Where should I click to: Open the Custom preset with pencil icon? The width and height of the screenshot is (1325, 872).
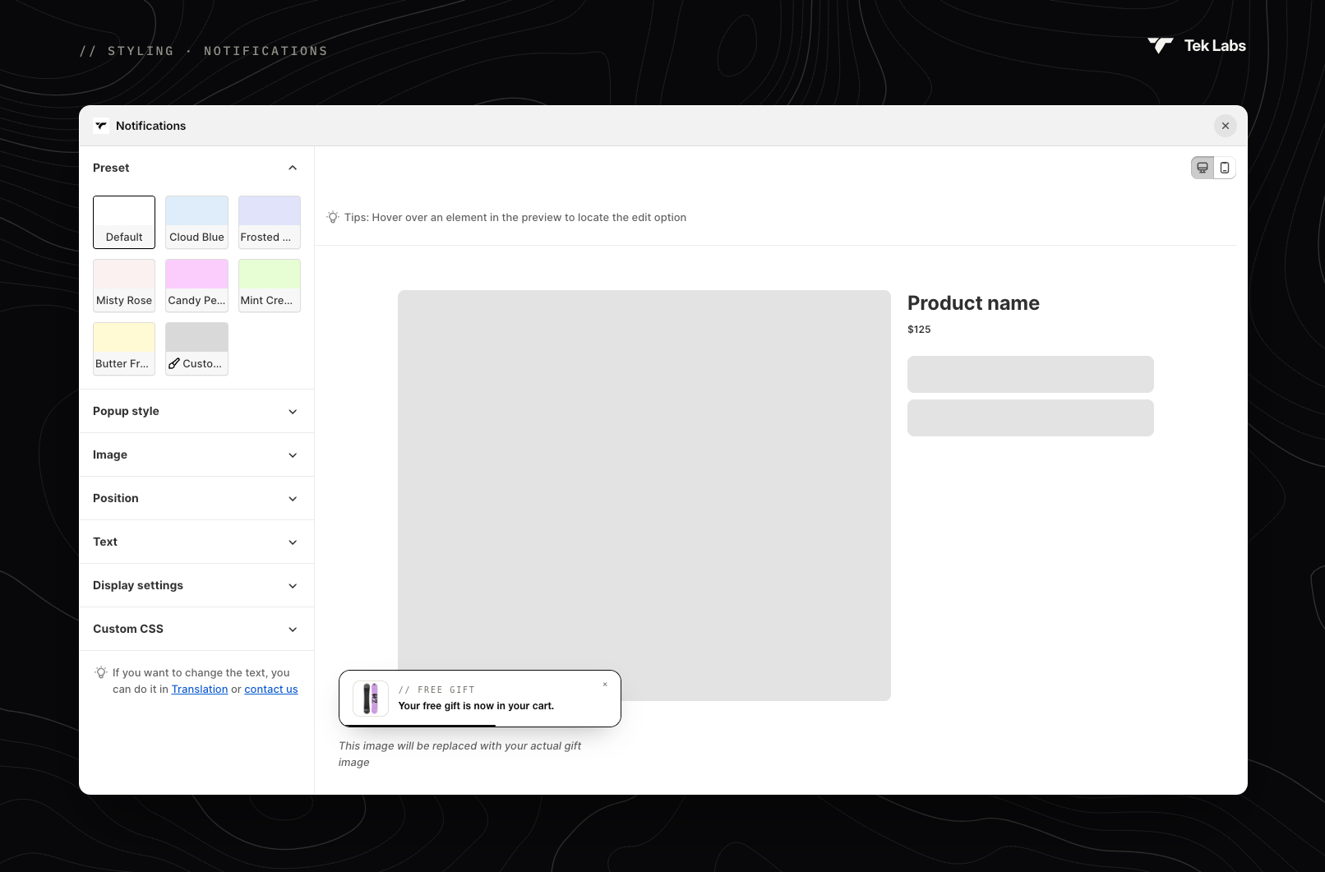coord(196,348)
